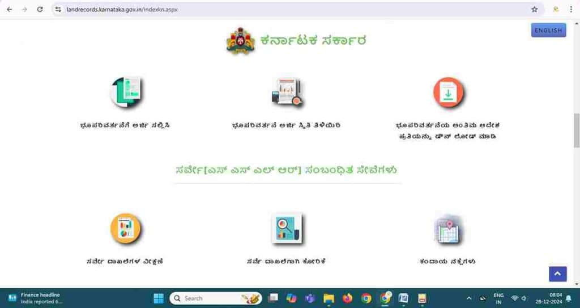Open ಕಂದಾಯ ನಕ್ಷೆಗಳು text link
580x308 pixels.
pyautogui.click(x=447, y=261)
